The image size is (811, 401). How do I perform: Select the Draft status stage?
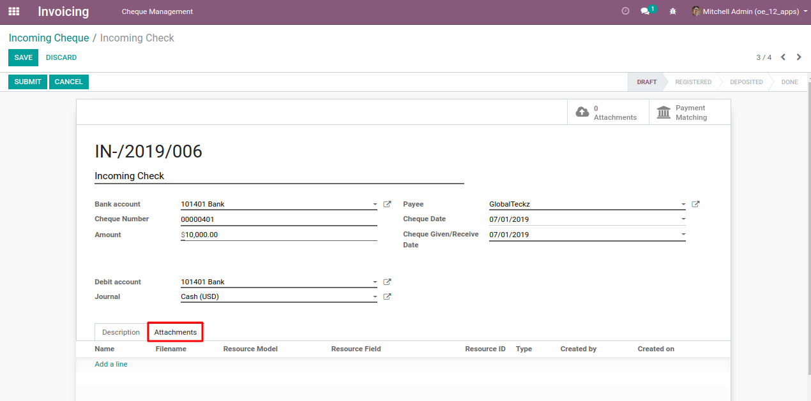pos(647,82)
